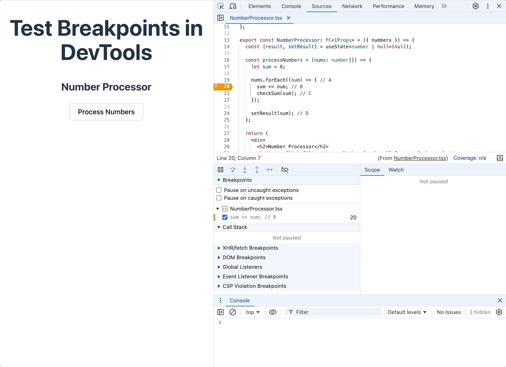Click the Step out of function icon
The height and width of the screenshot is (367, 506).
click(257, 170)
